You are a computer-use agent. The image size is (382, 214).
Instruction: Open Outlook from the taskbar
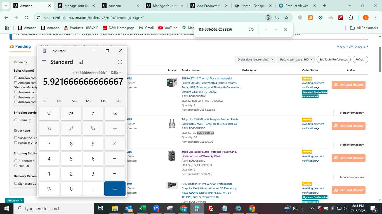point(129,208)
